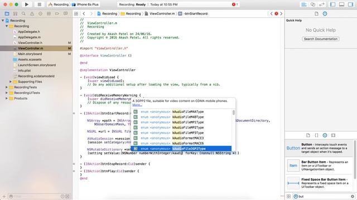The height and width of the screenshot is (200, 357).
Task: Choose the iPhone 6s Plus destination
Action: pyautogui.click(x=85, y=4)
